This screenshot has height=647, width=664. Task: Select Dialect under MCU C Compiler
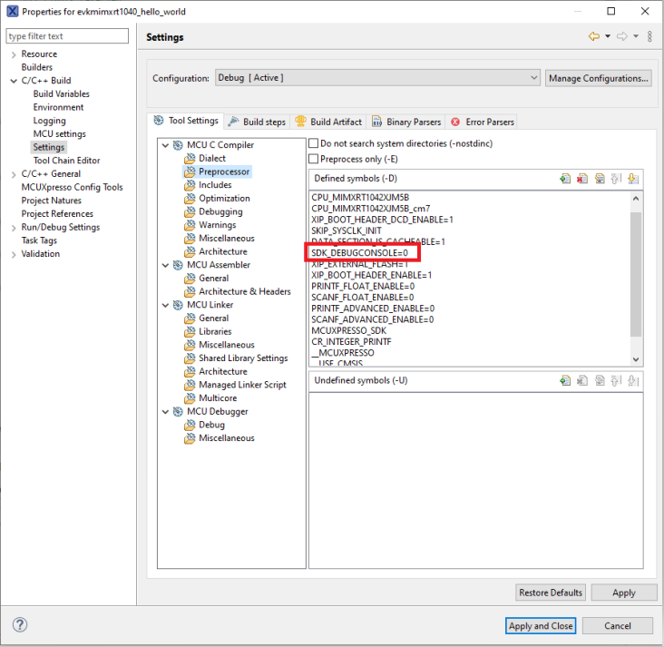(212, 158)
